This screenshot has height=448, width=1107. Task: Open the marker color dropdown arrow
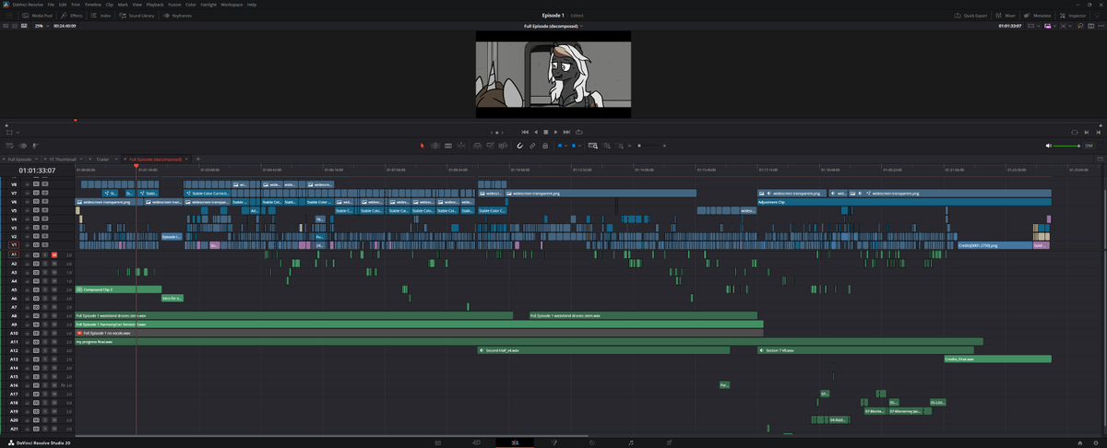[x=579, y=146]
